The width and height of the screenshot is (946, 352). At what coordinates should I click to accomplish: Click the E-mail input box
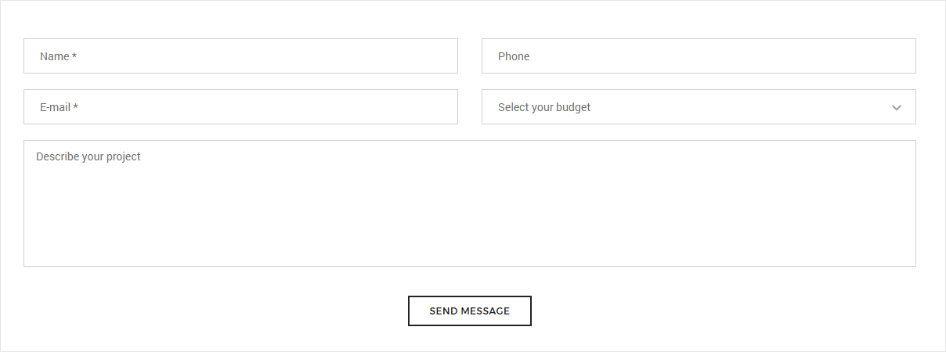point(240,107)
